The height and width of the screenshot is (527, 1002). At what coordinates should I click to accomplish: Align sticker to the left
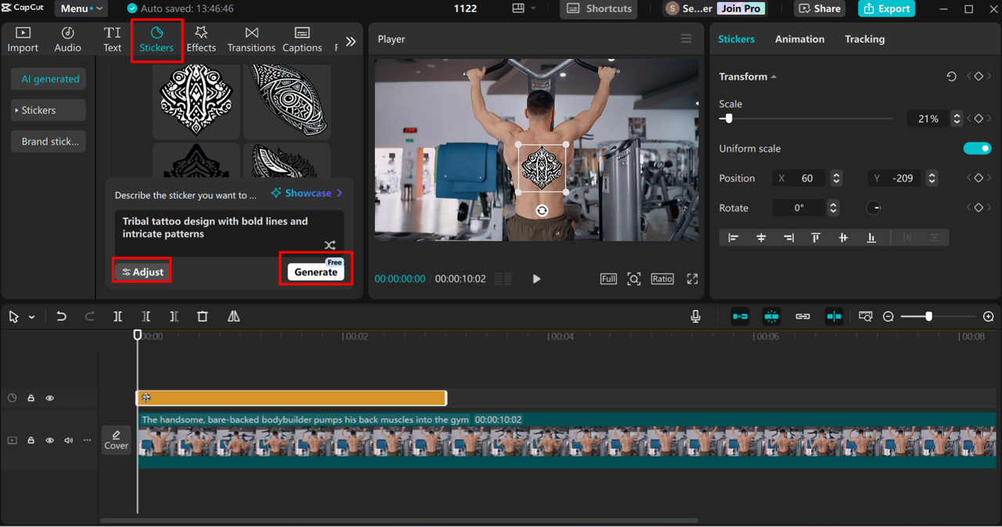click(x=733, y=238)
